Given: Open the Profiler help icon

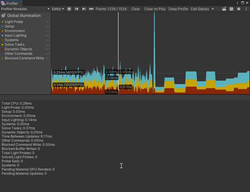Looking at the screenshot, I should click(239, 9).
